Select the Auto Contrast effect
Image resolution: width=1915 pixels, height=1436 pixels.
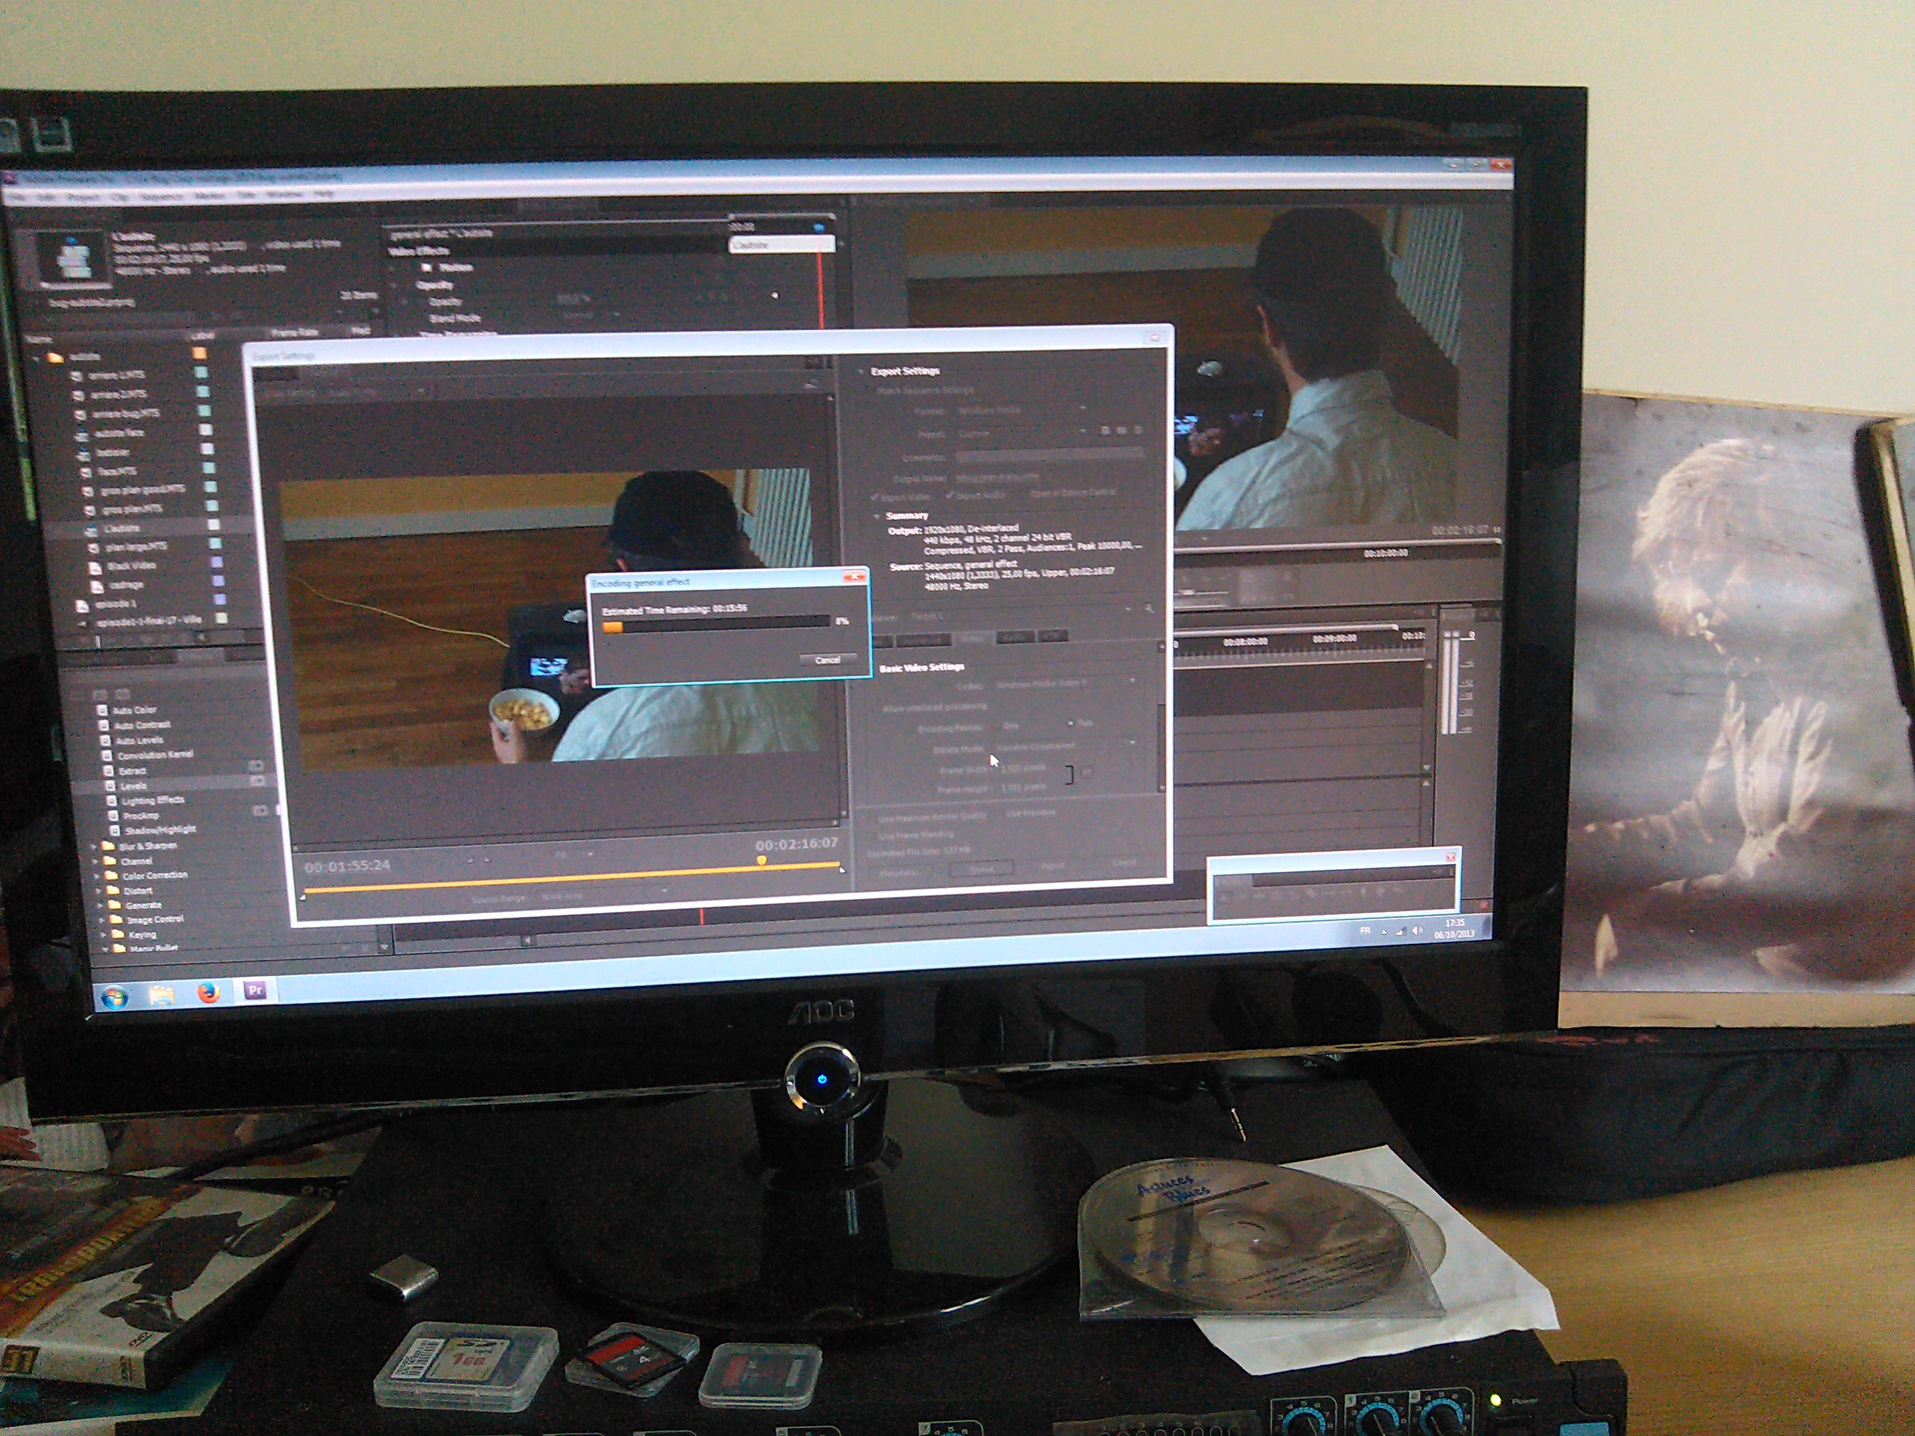[143, 726]
